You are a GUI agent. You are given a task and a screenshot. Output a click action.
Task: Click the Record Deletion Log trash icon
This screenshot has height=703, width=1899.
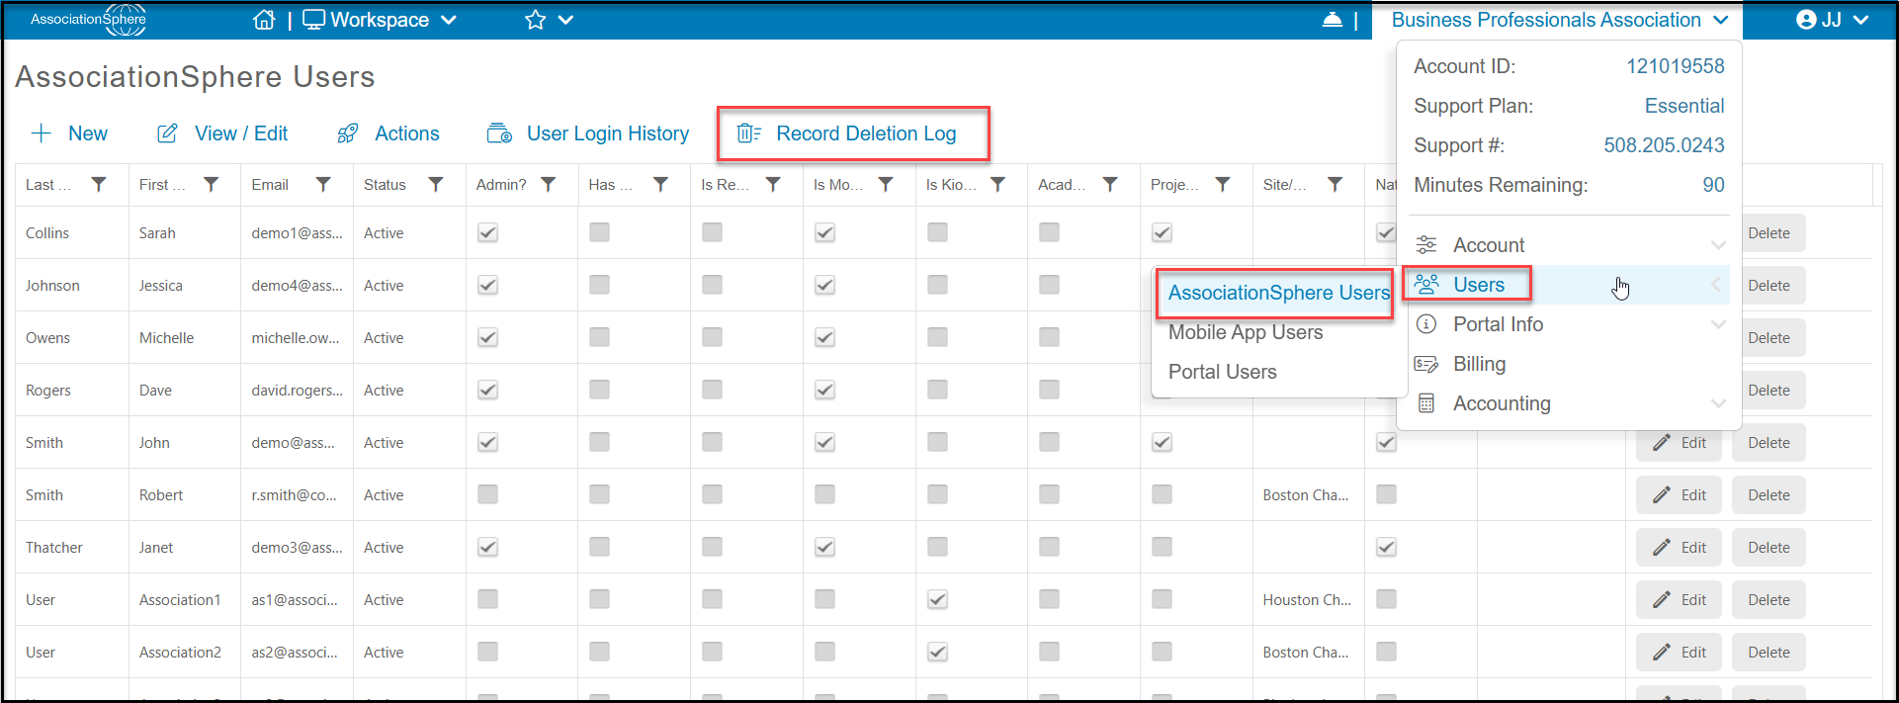[x=749, y=133]
